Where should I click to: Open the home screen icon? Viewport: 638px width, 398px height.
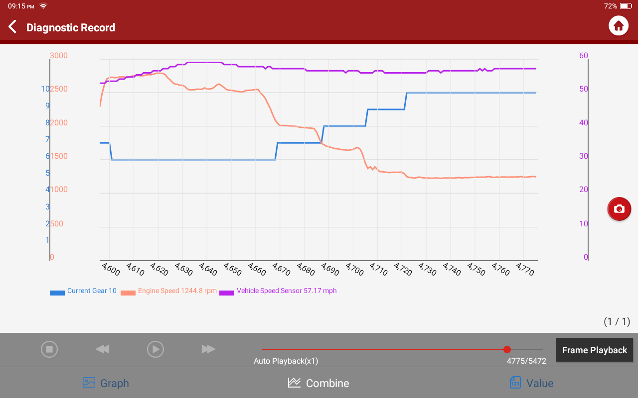(x=619, y=25)
